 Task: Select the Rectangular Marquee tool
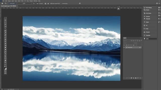click(5, 22)
